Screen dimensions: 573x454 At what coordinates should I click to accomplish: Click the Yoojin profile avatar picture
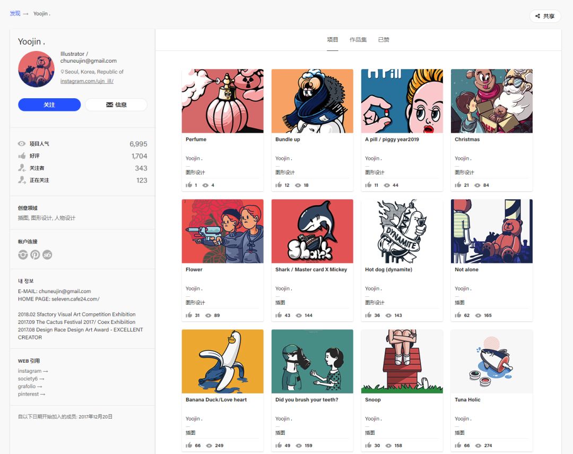point(36,69)
